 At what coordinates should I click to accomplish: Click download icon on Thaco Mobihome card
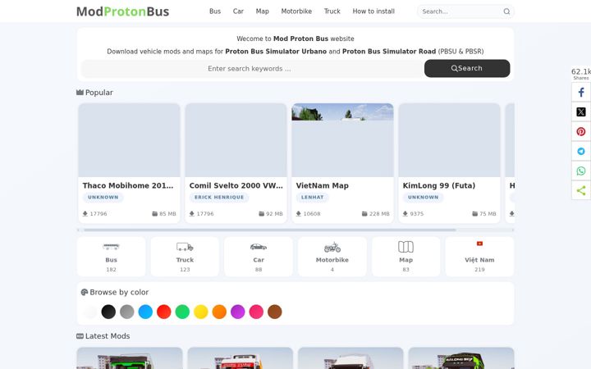(85, 214)
